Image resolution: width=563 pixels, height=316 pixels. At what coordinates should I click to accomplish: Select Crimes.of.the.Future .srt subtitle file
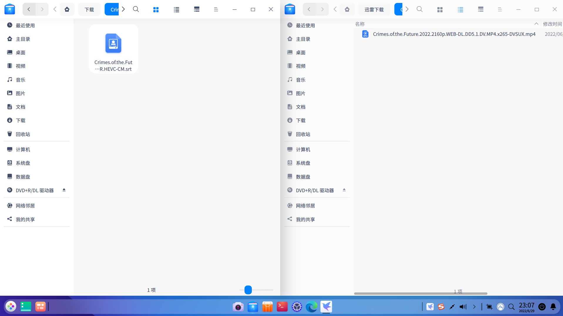(113, 49)
